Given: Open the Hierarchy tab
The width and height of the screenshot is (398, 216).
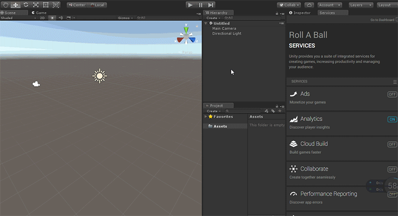Looking at the screenshot, I should [218, 12].
